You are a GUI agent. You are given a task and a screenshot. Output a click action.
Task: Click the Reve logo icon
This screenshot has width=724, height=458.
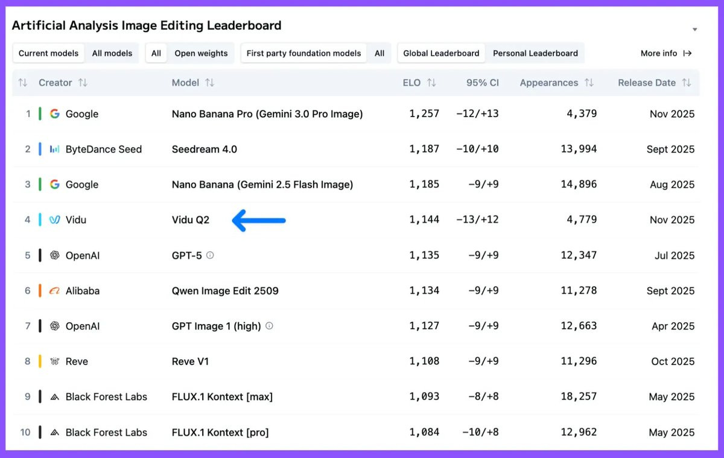[55, 361]
